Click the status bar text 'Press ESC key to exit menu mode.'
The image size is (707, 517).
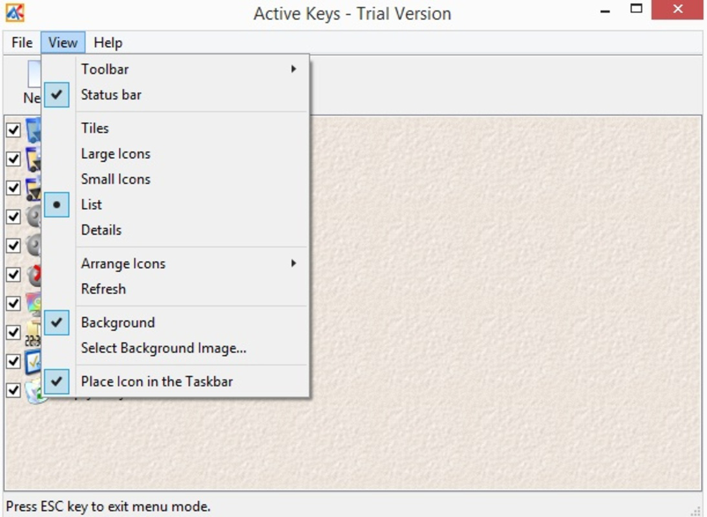[x=108, y=507]
